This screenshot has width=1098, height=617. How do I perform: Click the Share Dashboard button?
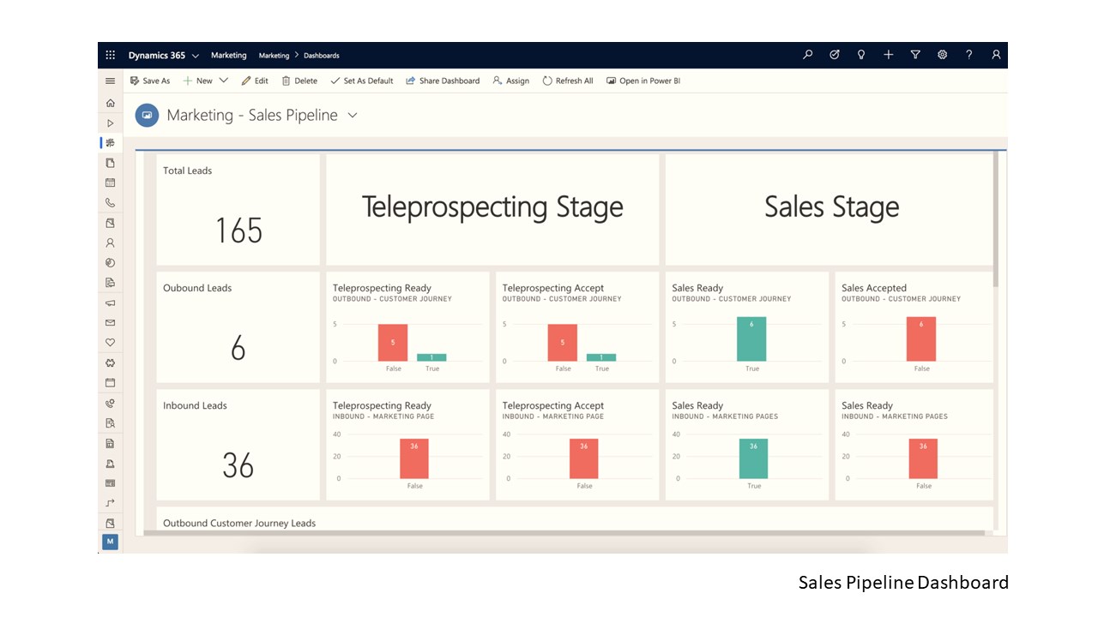[443, 81]
